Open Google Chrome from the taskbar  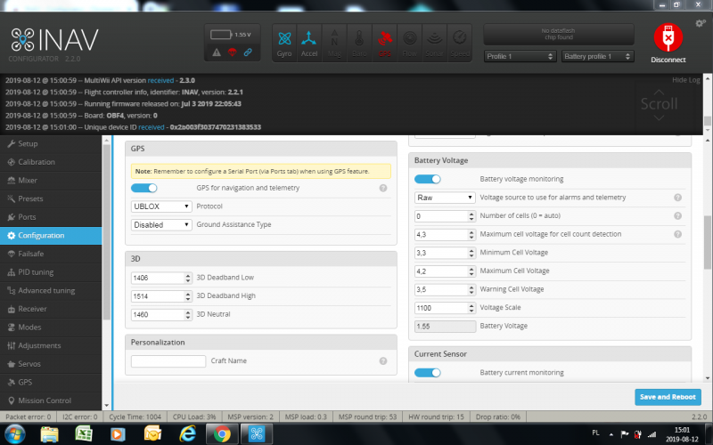click(x=222, y=433)
